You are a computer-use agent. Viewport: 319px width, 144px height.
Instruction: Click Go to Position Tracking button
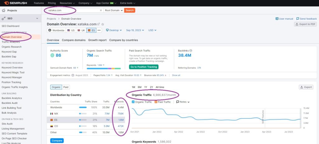point(144,67)
